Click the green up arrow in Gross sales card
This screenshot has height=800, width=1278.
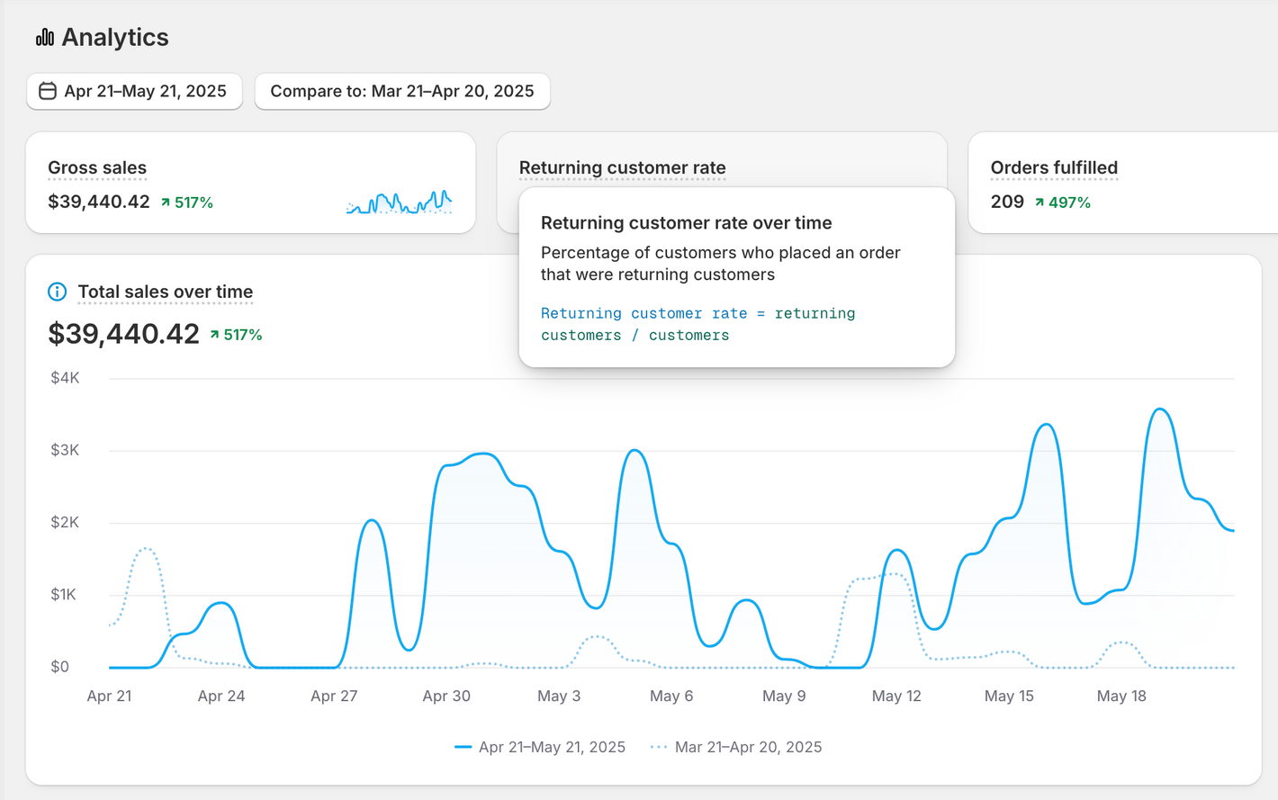[x=166, y=202]
